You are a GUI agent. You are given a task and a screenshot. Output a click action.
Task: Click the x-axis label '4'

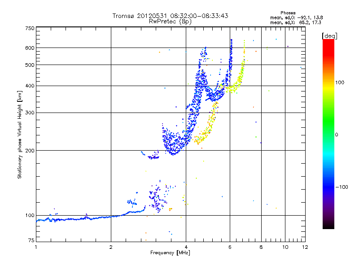tap(186, 247)
